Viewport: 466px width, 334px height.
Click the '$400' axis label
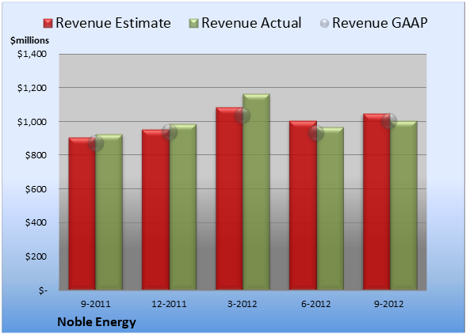[x=36, y=222]
